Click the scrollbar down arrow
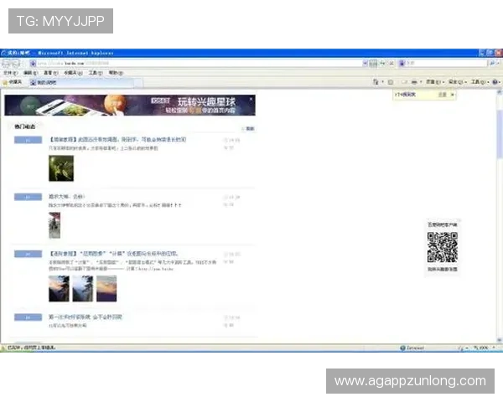503x402 pixels. (499, 340)
